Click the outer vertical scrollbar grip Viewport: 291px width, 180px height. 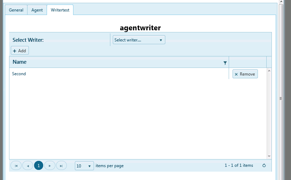click(281, 99)
